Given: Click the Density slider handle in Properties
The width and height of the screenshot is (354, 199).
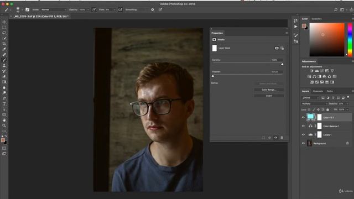Looking at the screenshot, I should (282, 64).
